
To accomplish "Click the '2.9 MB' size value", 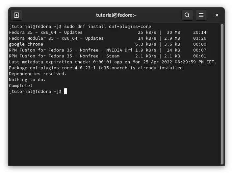I will pyautogui.click(x=172, y=38).
